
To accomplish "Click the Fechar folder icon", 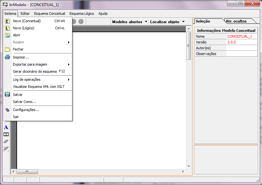I will [7, 49].
